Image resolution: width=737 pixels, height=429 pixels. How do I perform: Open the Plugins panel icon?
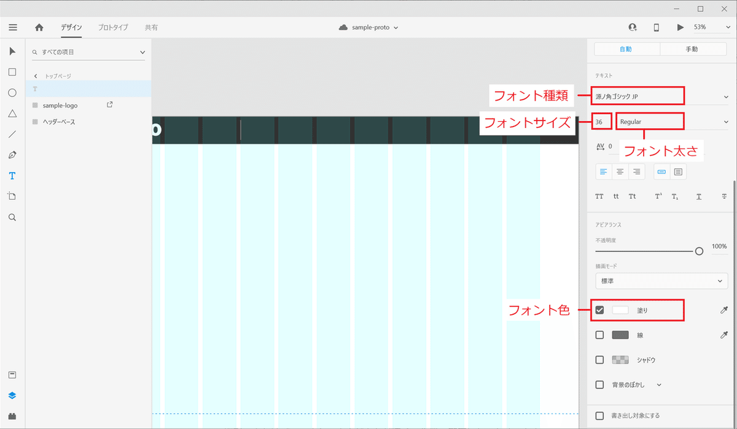(12, 416)
